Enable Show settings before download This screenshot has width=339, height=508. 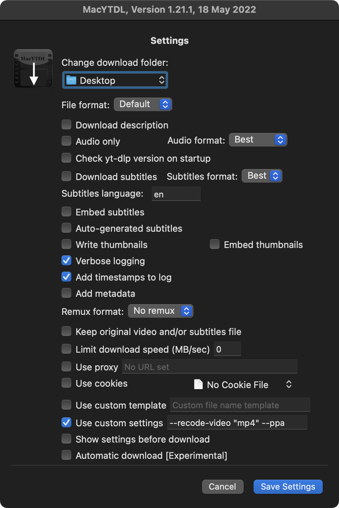[66, 439]
